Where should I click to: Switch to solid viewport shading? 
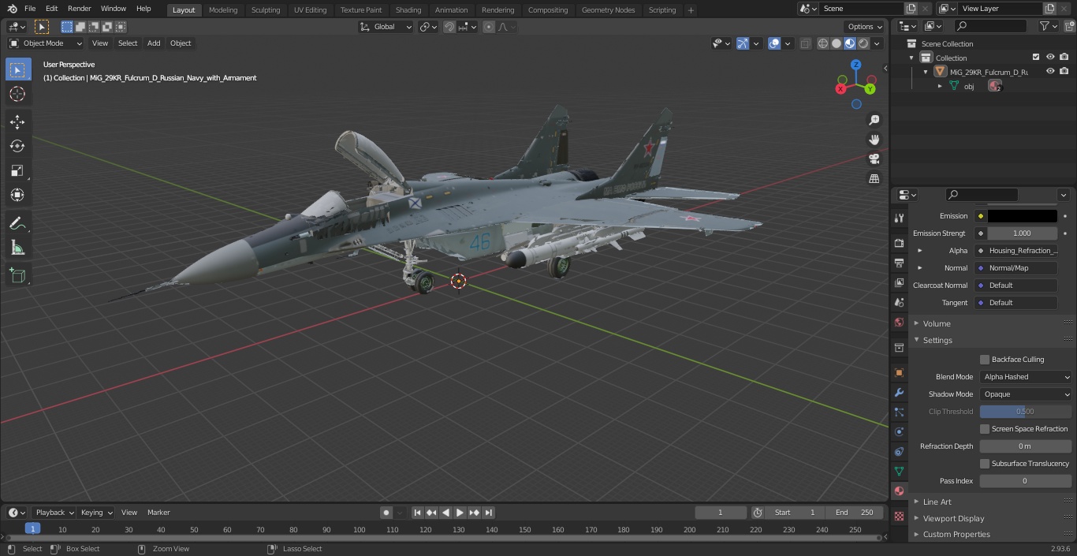click(837, 43)
